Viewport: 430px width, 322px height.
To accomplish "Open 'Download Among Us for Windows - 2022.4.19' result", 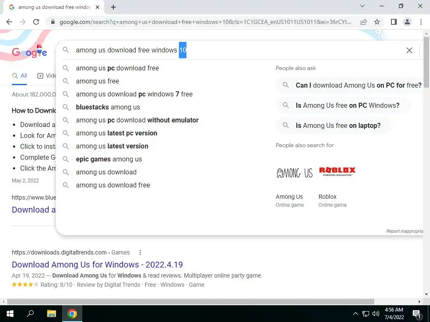I will 97,265.
